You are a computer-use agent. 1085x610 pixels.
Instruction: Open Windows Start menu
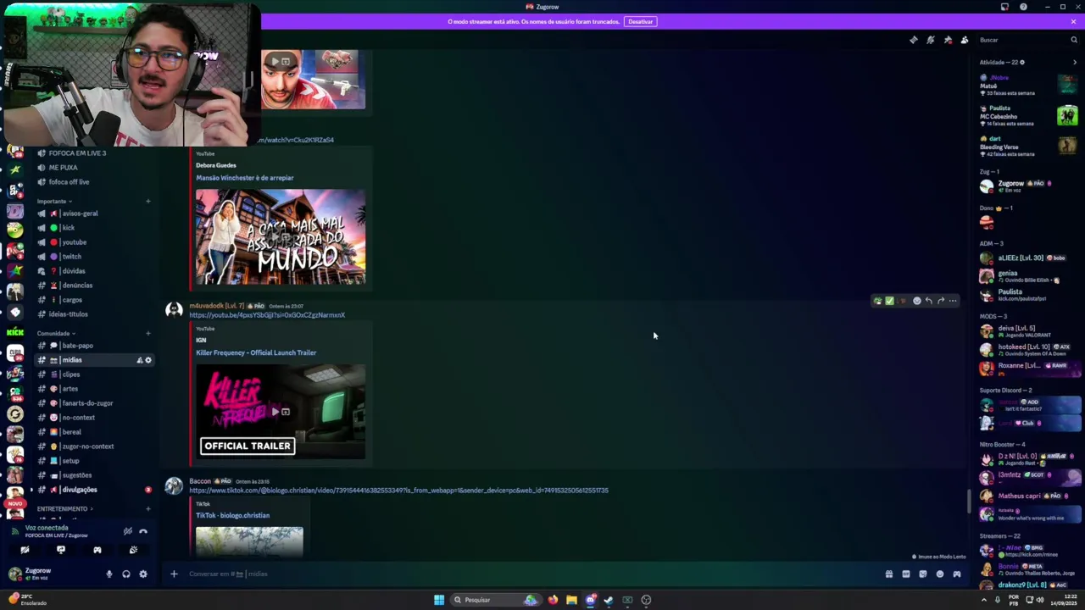[439, 600]
